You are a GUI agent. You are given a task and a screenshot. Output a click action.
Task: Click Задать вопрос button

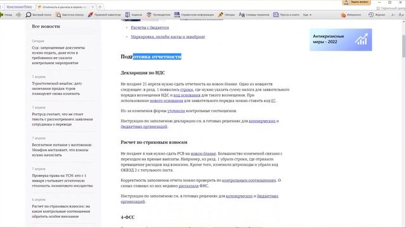click(x=357, y=2)
